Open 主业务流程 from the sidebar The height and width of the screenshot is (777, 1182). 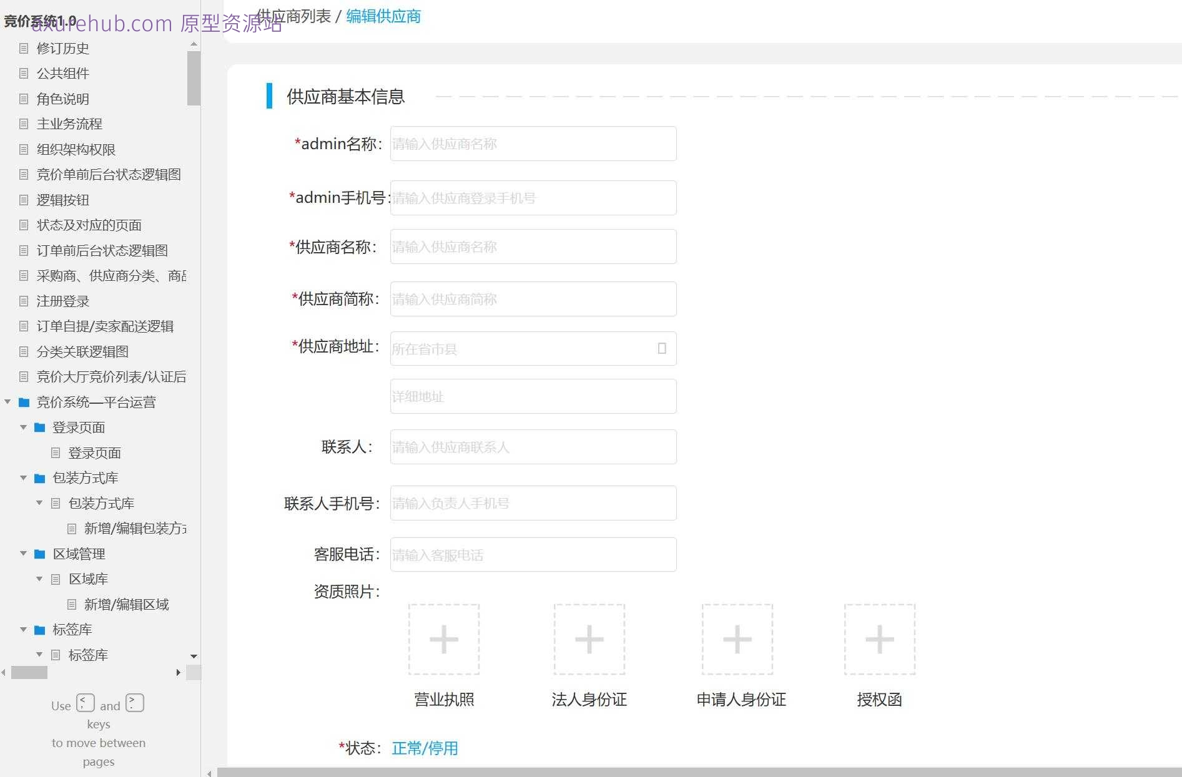[x=69, y=124]
